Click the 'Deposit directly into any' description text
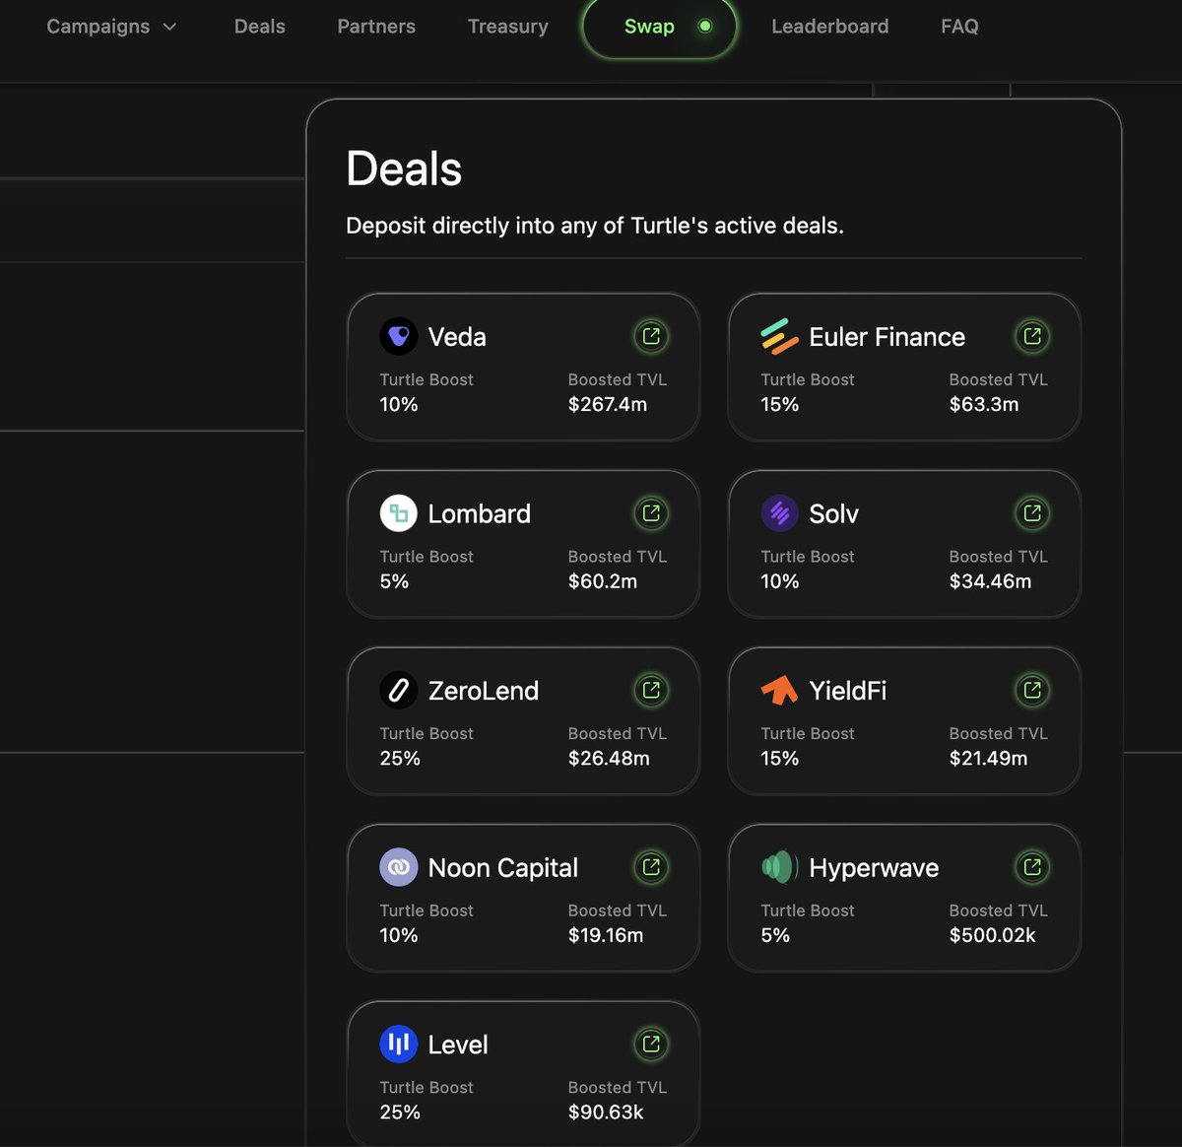 point(595,226)
